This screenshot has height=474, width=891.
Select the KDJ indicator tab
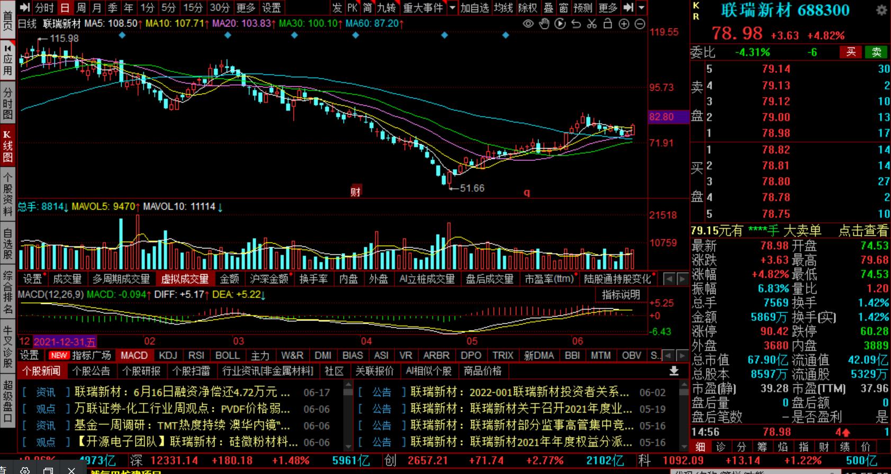click(x=168, y=356)
